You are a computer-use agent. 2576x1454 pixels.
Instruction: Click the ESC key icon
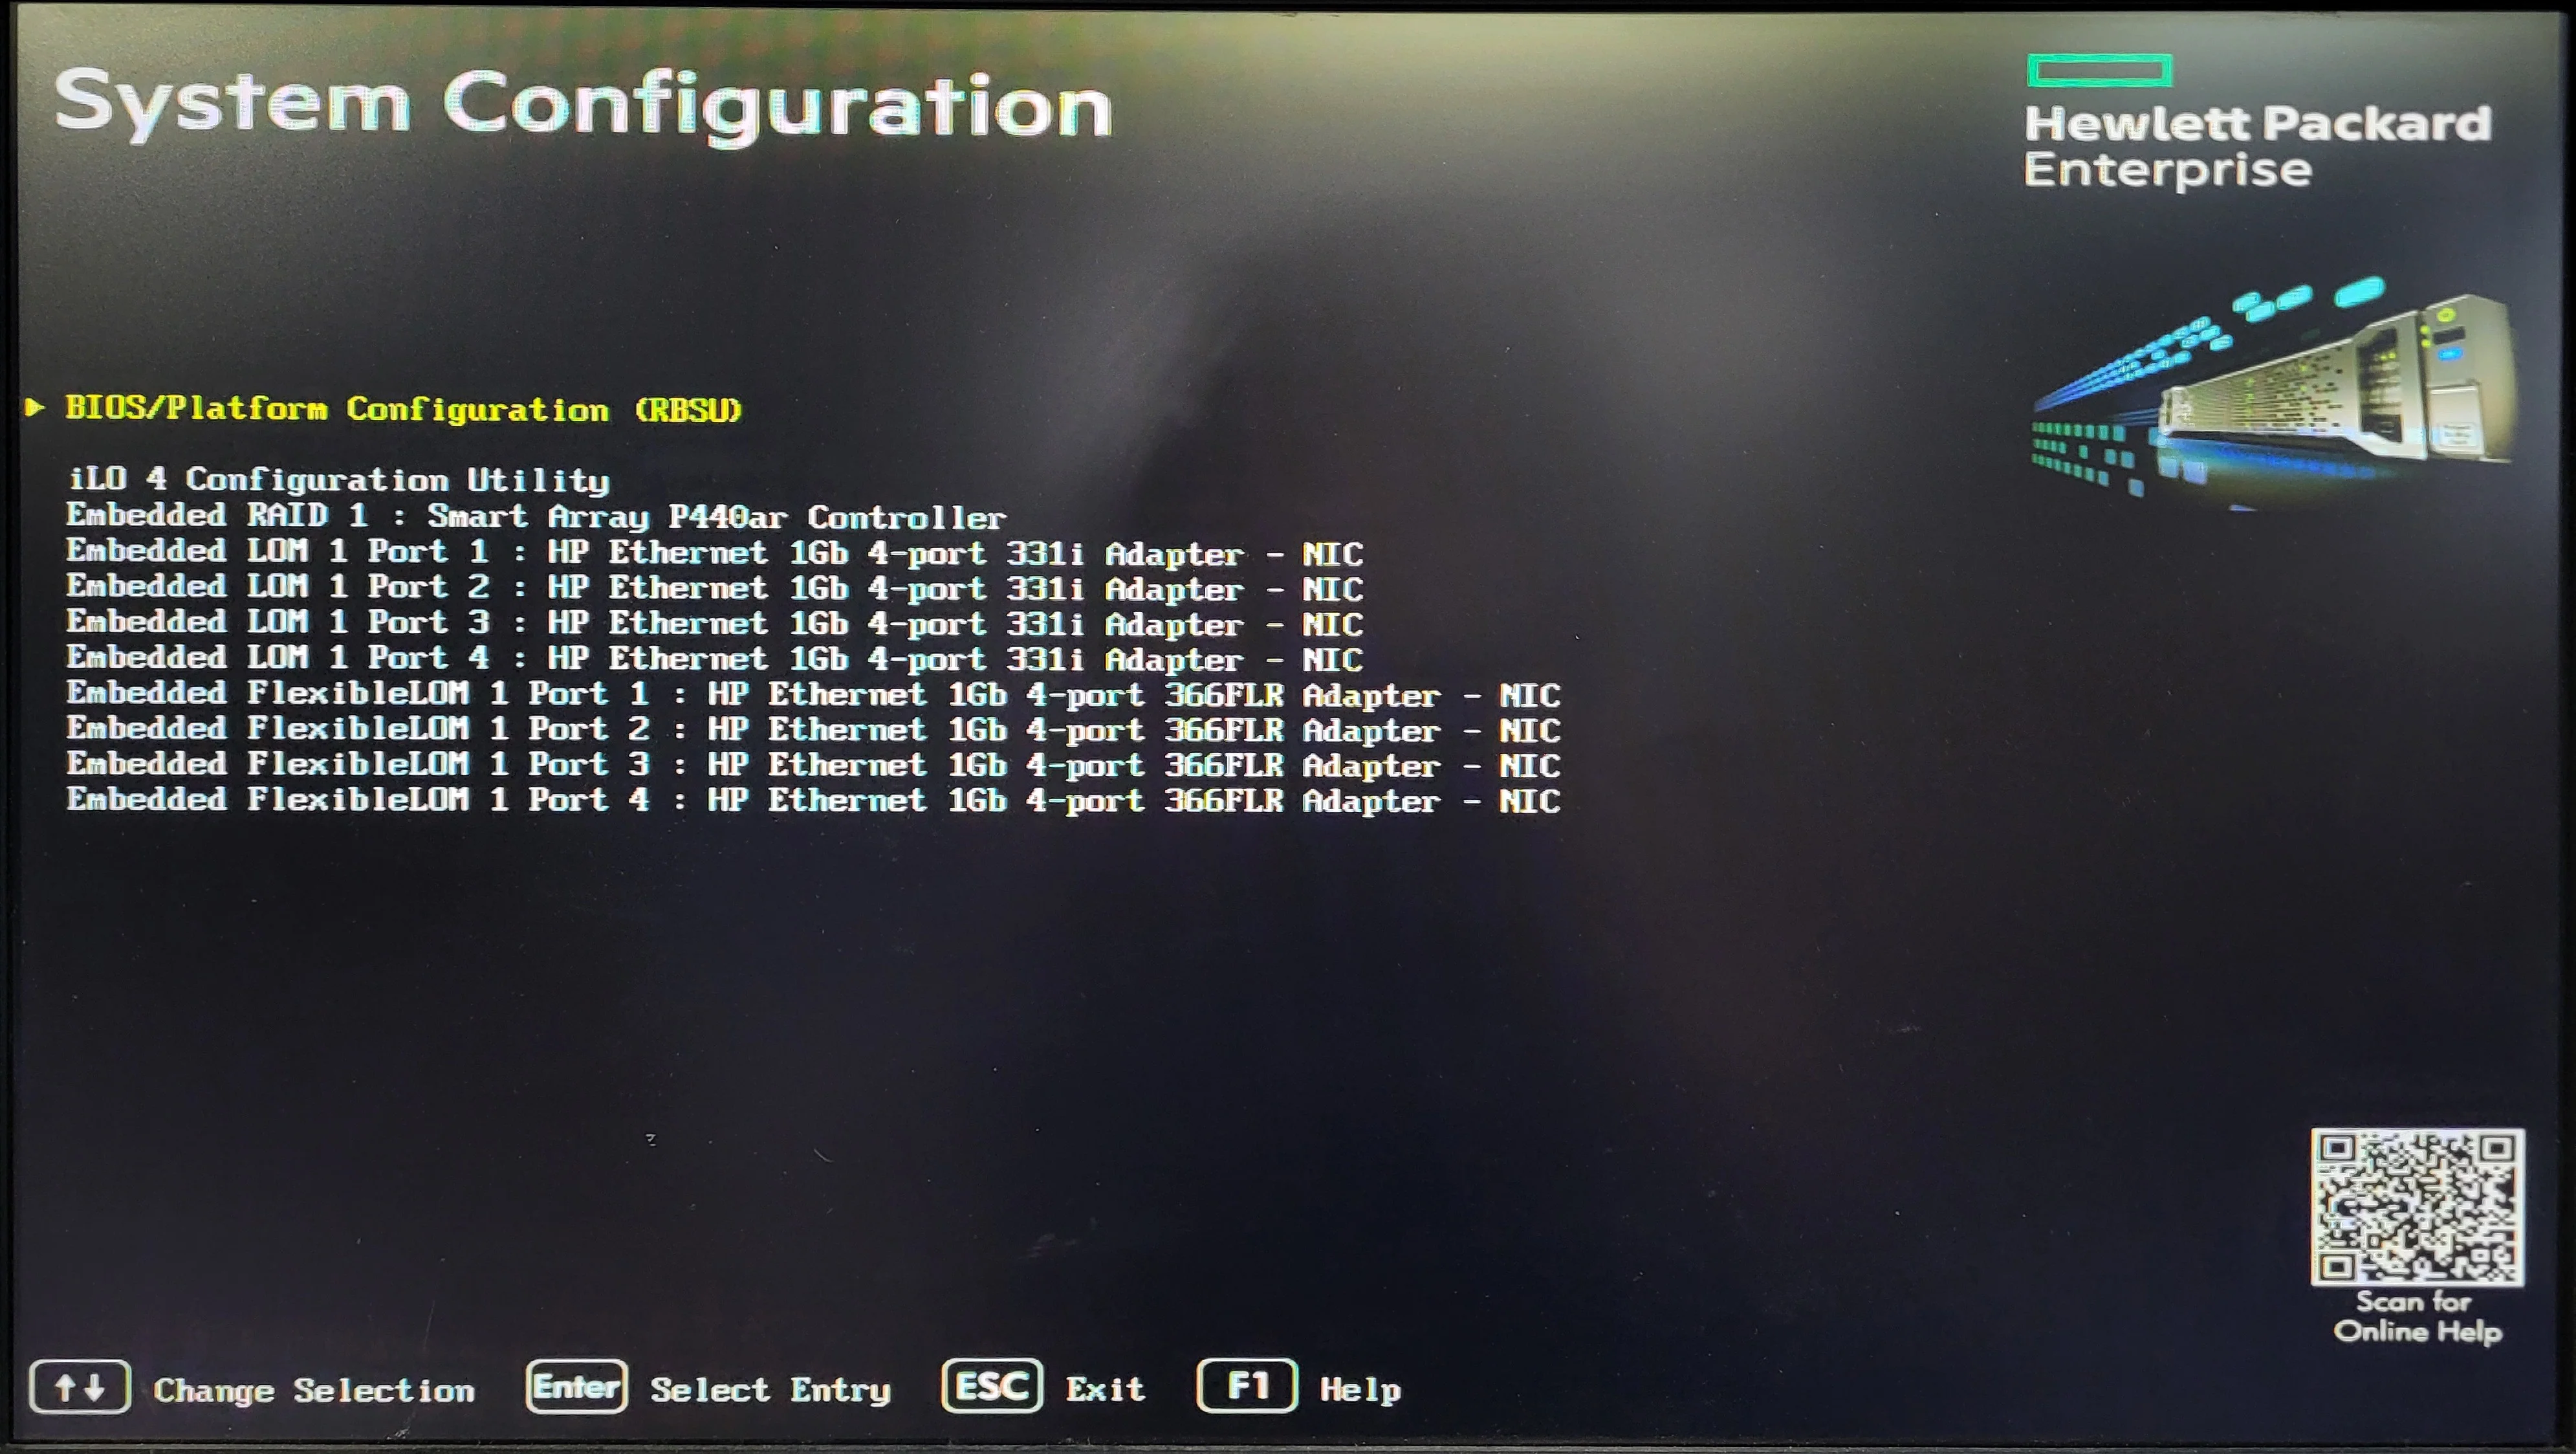pos(992,1385)
